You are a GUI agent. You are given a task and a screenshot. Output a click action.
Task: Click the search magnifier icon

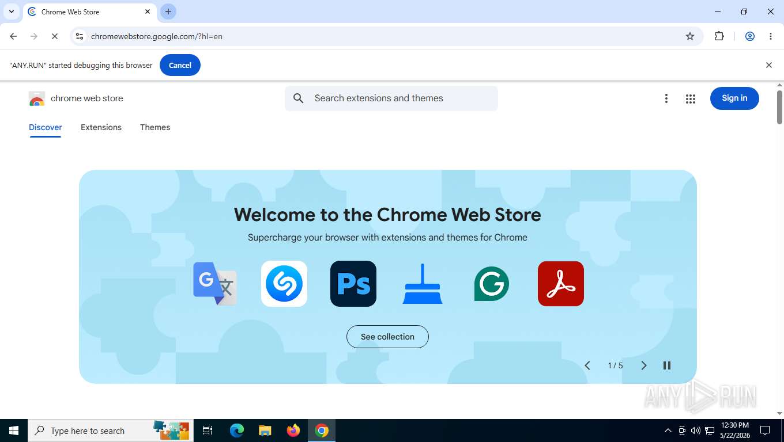(299, 98)
